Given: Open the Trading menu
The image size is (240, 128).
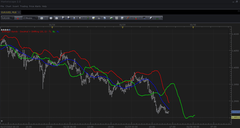Looking at the screenshot, I should tap(24, 6).
